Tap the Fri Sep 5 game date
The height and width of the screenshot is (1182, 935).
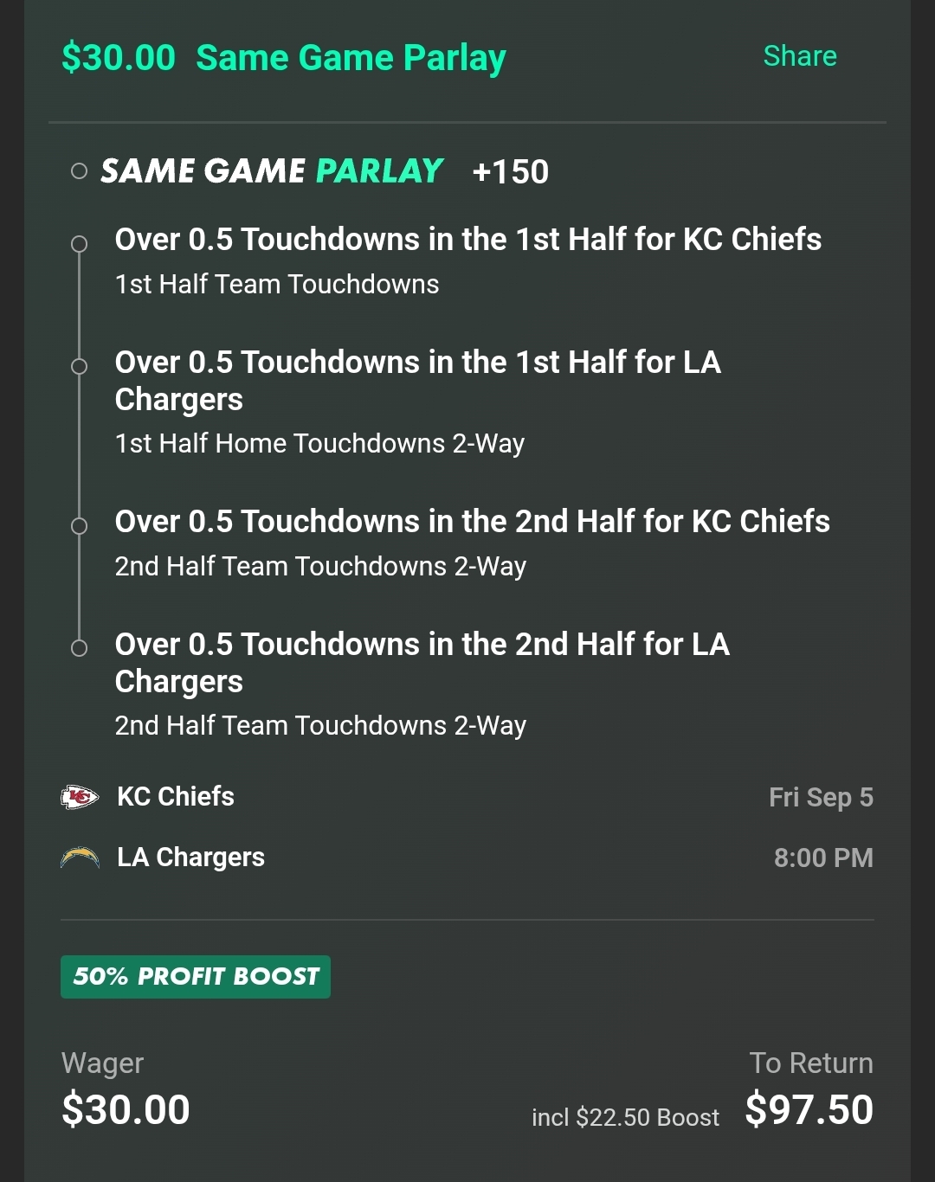click(x=821, y=797)
